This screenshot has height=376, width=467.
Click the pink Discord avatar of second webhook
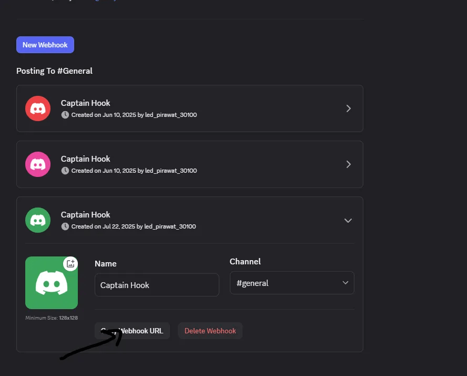(x=38, y=164)
